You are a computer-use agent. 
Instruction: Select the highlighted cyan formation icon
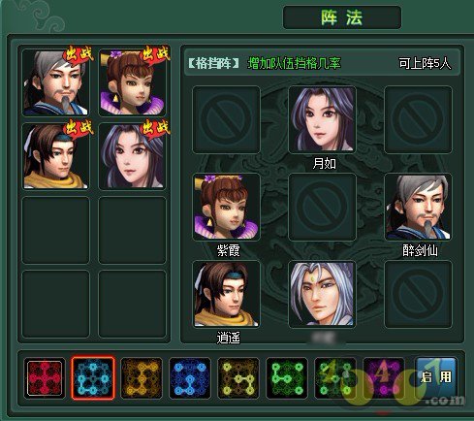click(x=93, y=378)
